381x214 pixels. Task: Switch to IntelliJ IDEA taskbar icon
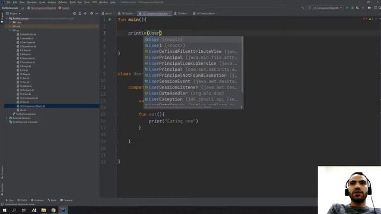(x=63, y=210)
